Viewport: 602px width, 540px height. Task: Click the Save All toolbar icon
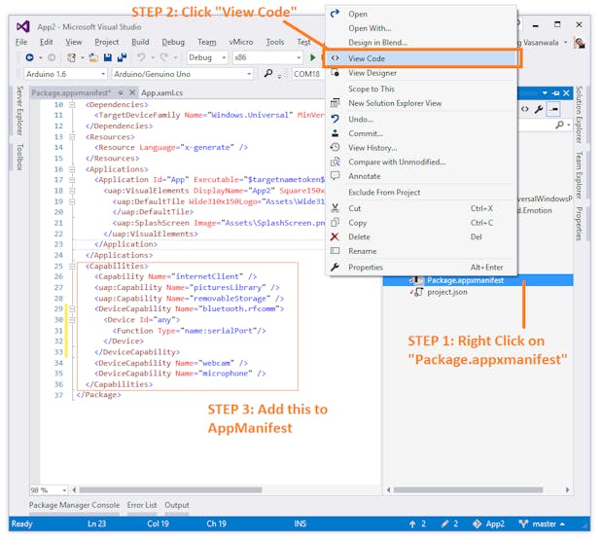point(124,57)
